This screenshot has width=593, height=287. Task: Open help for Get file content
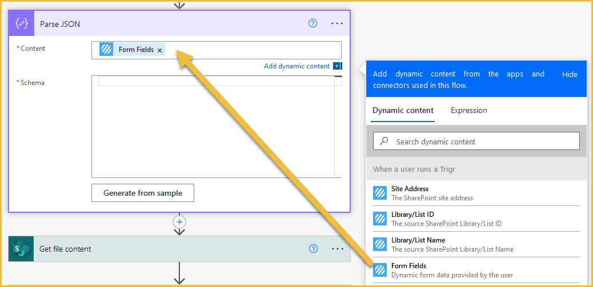[313, 248]
